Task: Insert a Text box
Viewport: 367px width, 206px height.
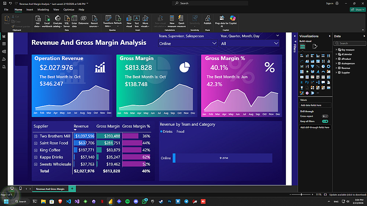Action: (x=137, y=21)
